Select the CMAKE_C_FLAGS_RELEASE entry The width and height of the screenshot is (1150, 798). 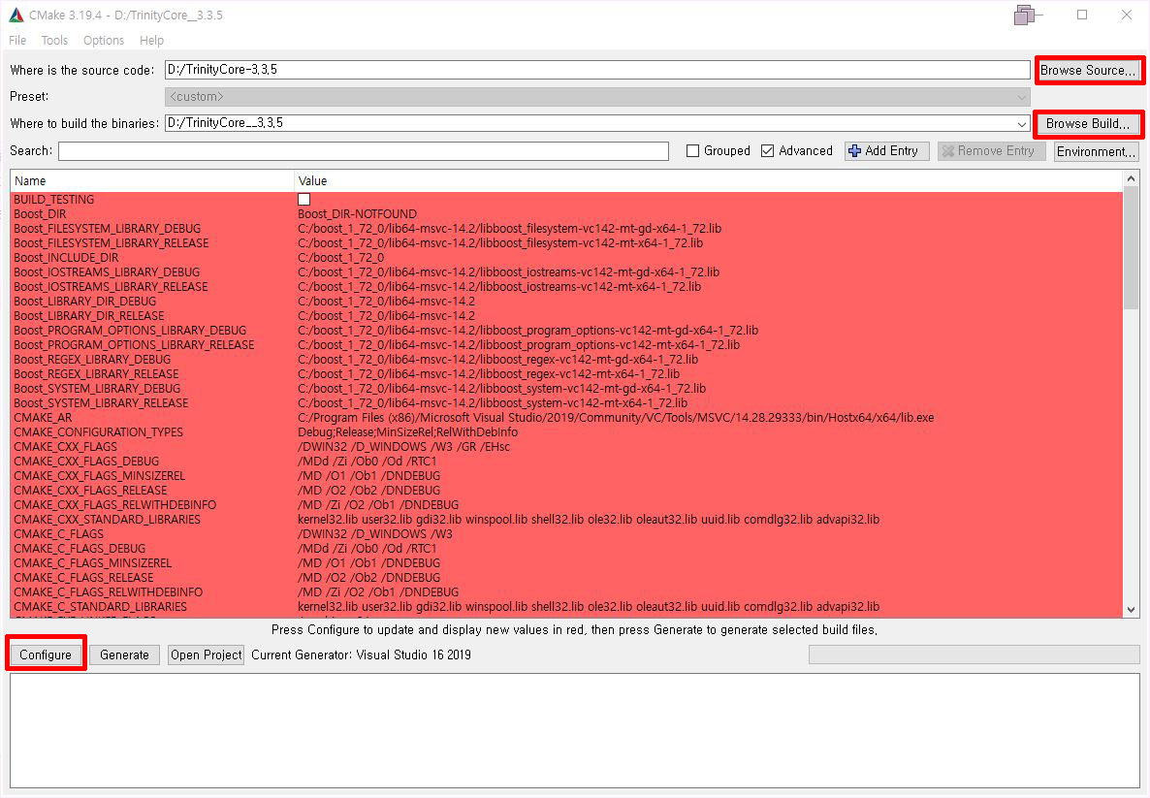83,578
